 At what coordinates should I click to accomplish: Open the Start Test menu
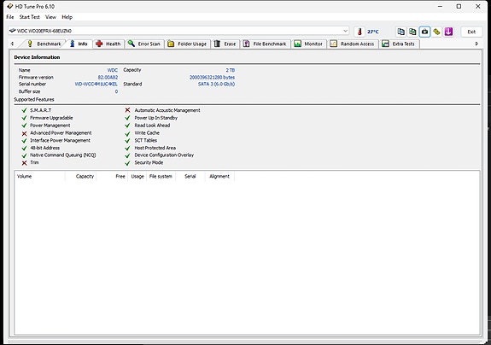(x=29, y=17)
